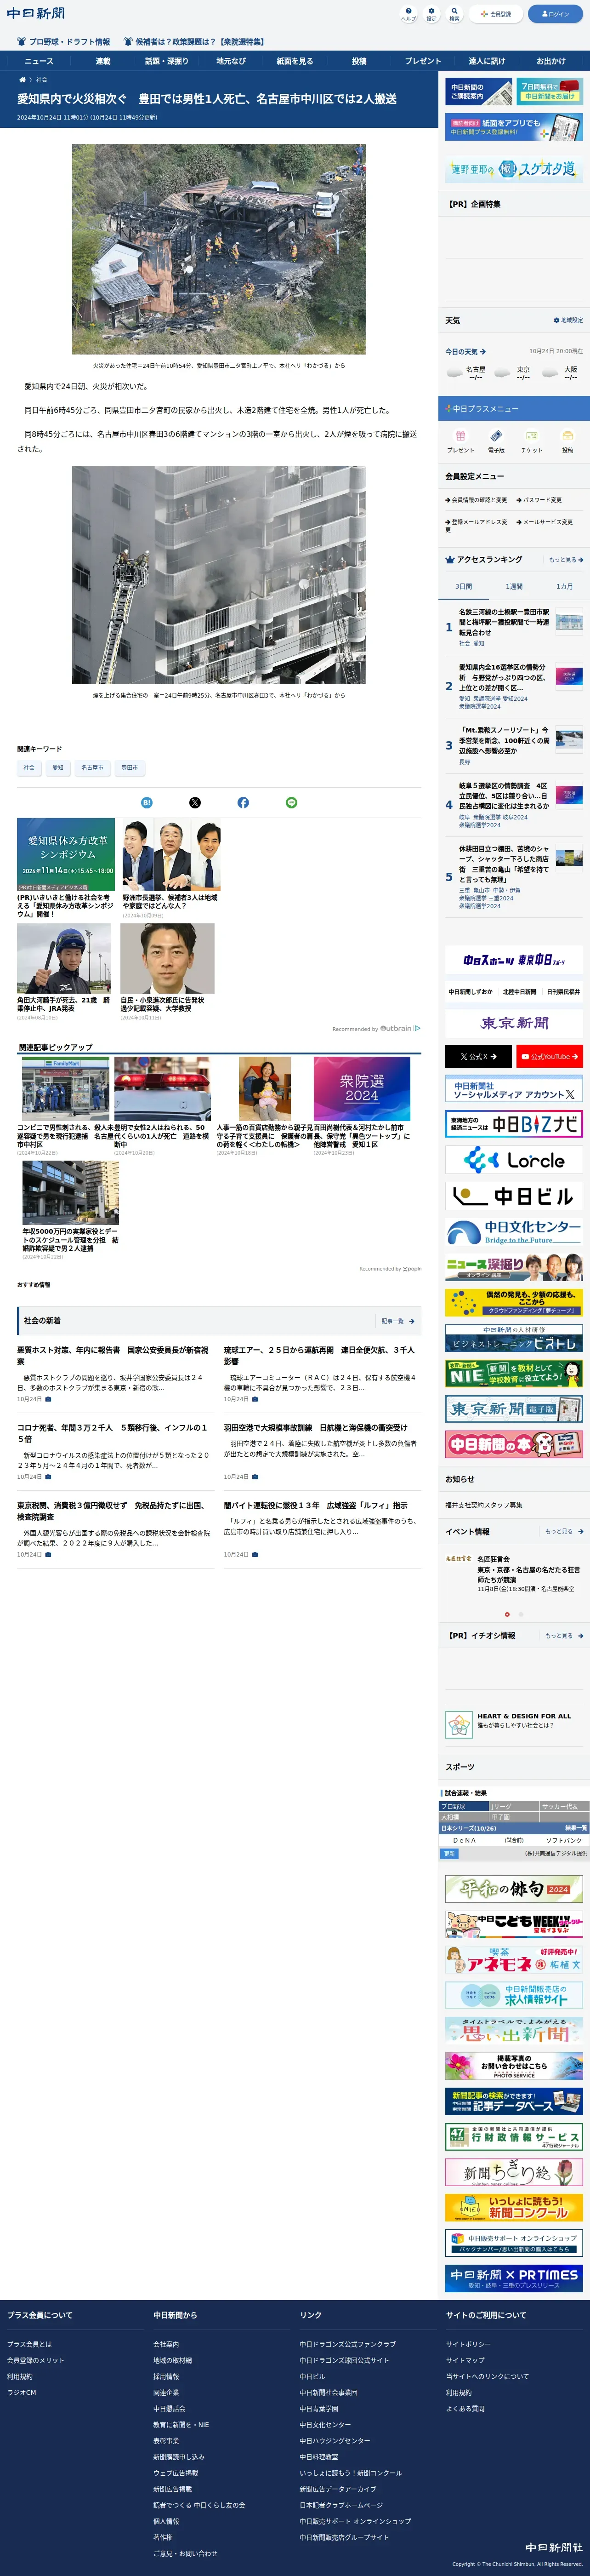Select 地元なび in navigation bar

pos(231,61)
